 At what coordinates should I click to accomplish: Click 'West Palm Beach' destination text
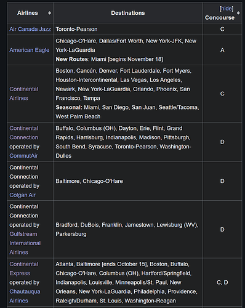tap(78, 116)
